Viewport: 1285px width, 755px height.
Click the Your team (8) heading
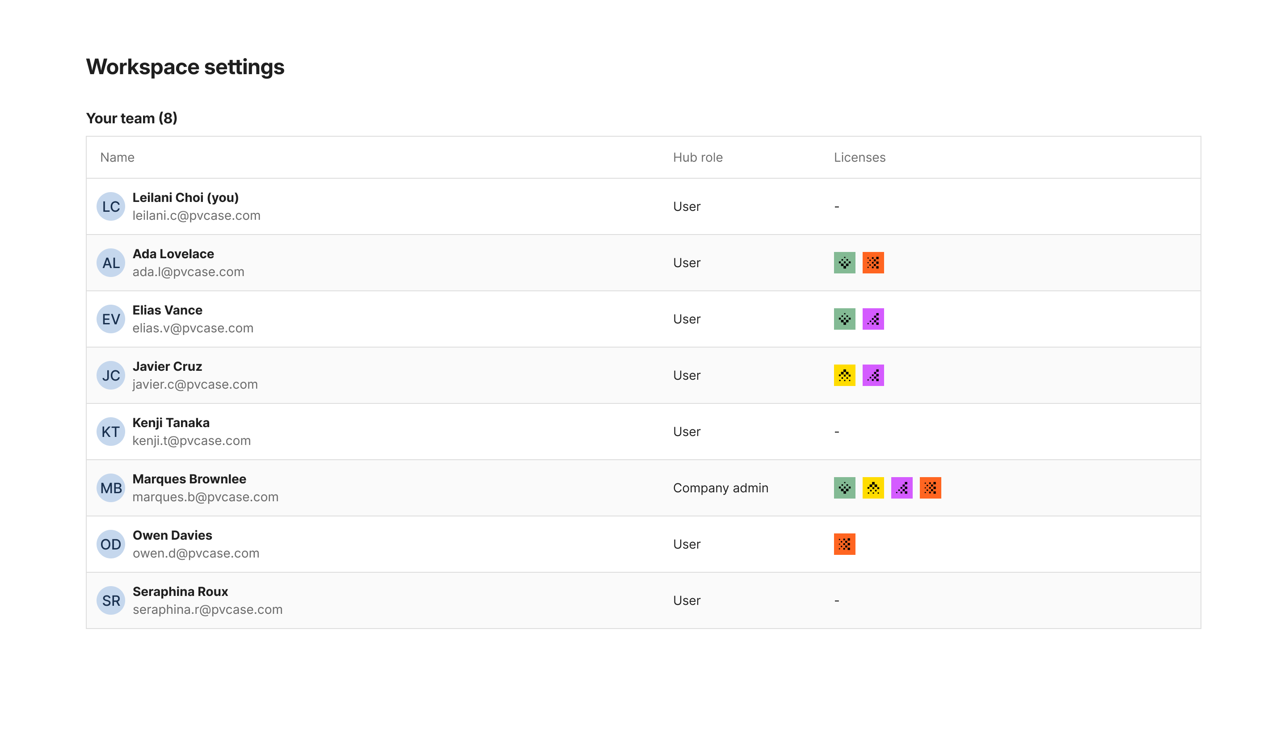[x=131, y=118]
